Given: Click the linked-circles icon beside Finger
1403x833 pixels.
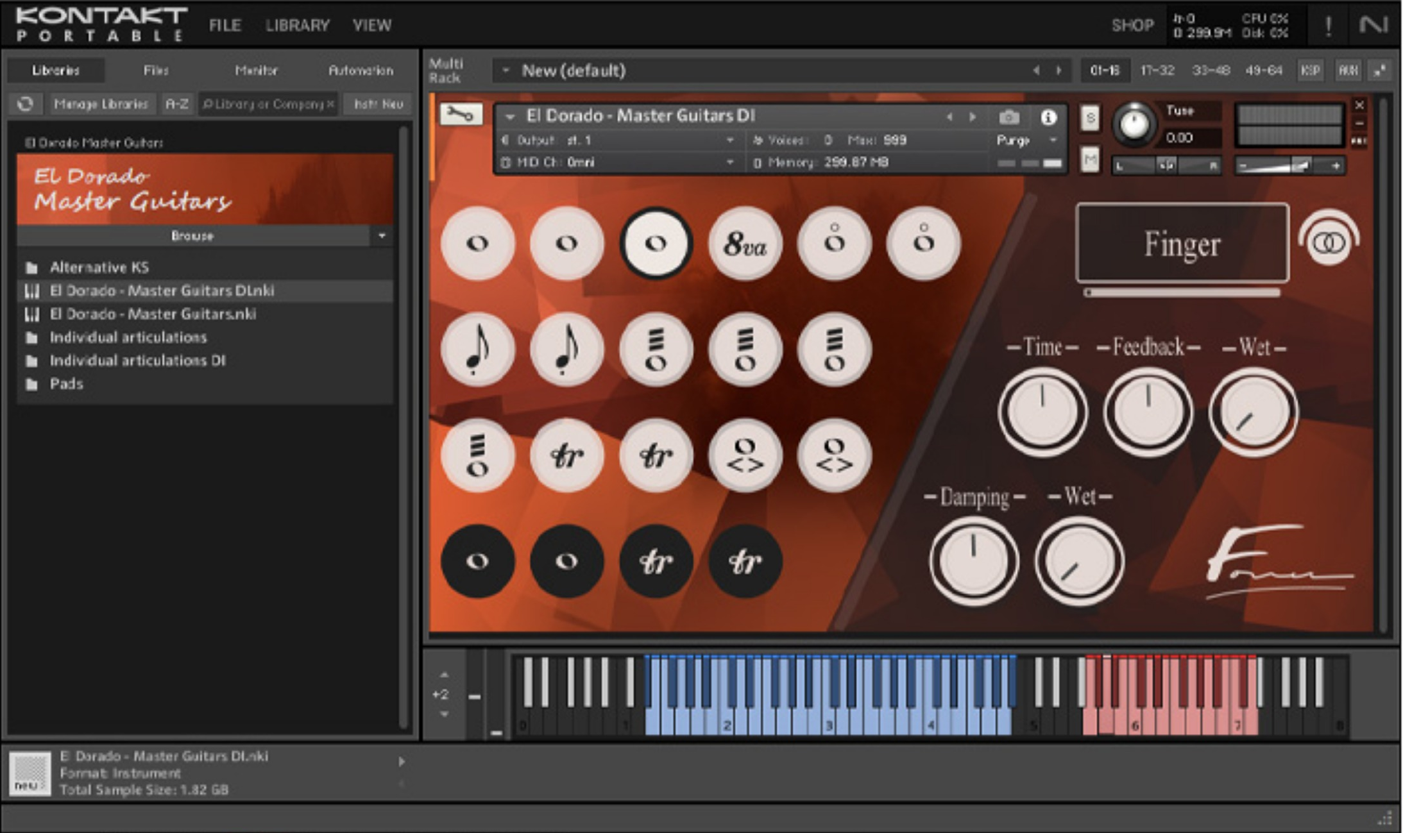Looking at the screenshot, I should click(x=1329, y=242).
